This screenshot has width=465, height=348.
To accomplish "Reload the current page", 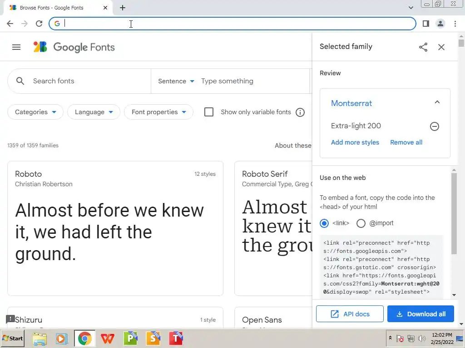I will point(39,24).
